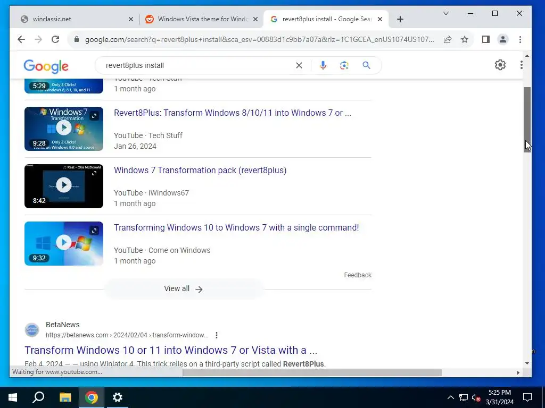Viewport: 545px width, 408px height.
Task: Open the Windows Start menu
Action: 13,397
